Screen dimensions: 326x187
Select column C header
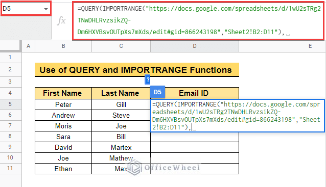tap(121, 46)
